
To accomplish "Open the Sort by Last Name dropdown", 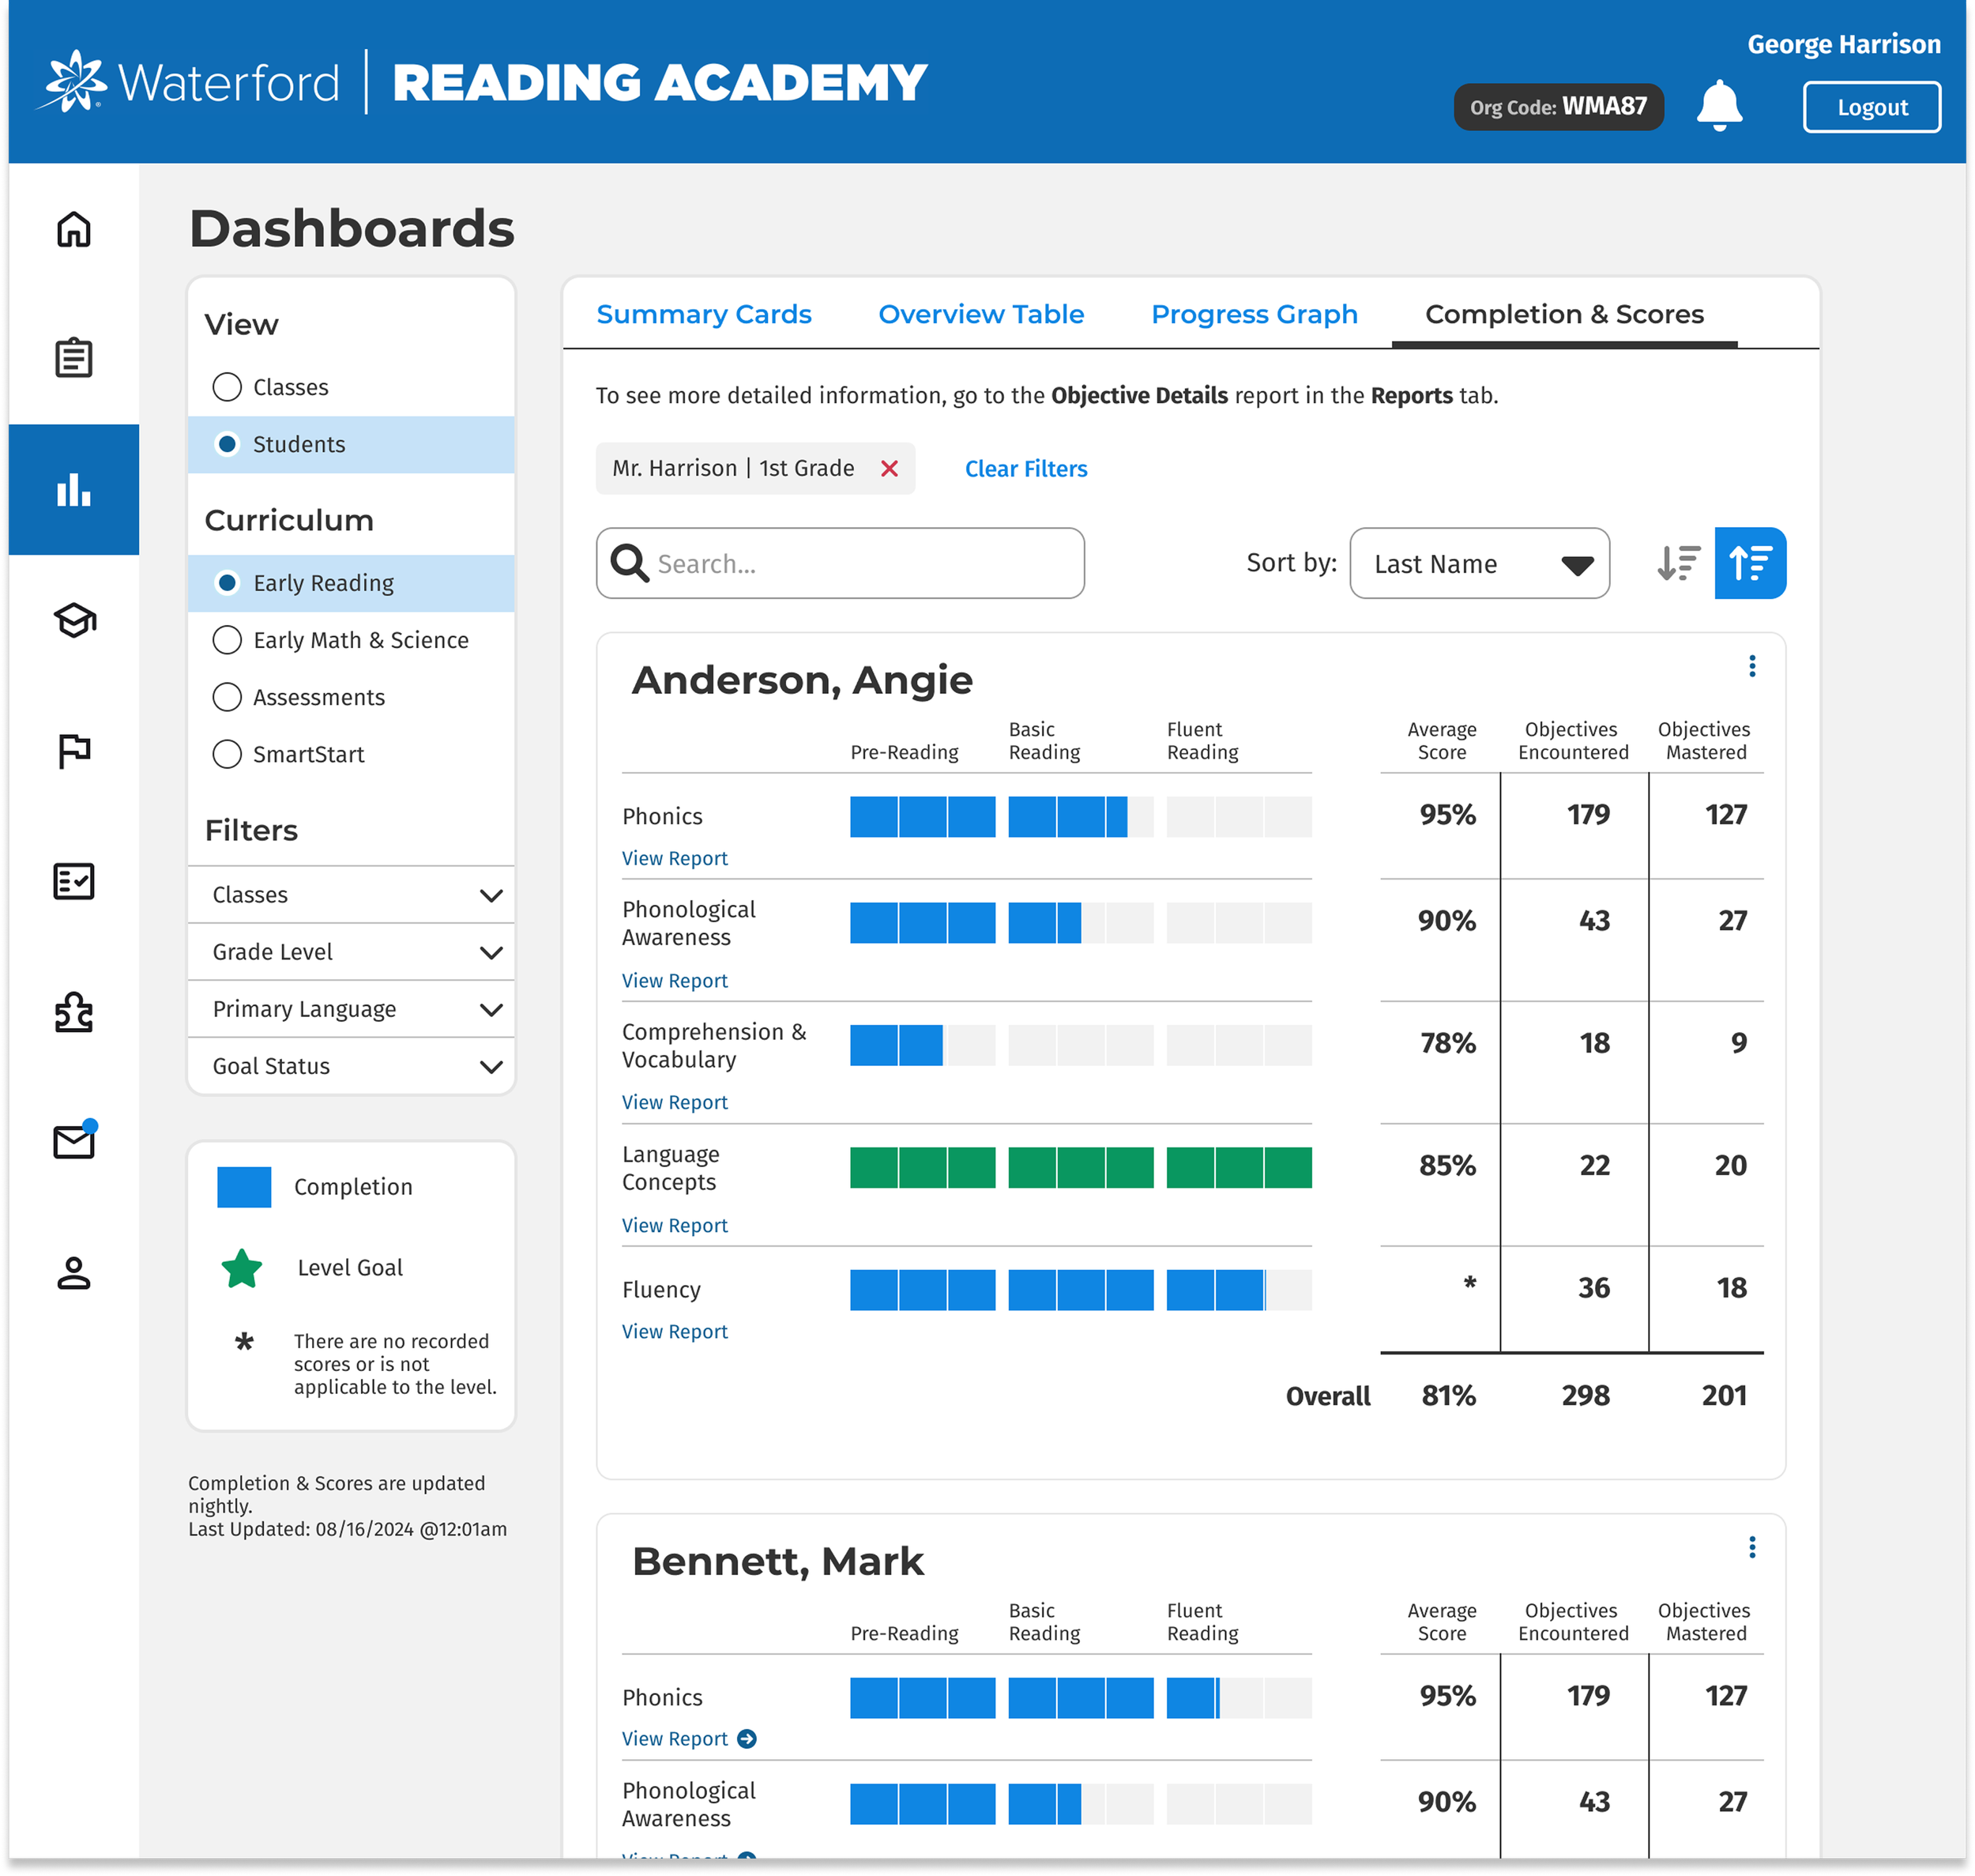I will click(1478, 564).
